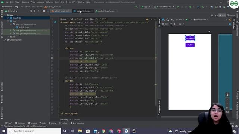Viewport: 239px width, 134px height.
Task: Click the LinearLayout breadcrumb below the editor
Action: pyautogui.click(x=65, y=119)
